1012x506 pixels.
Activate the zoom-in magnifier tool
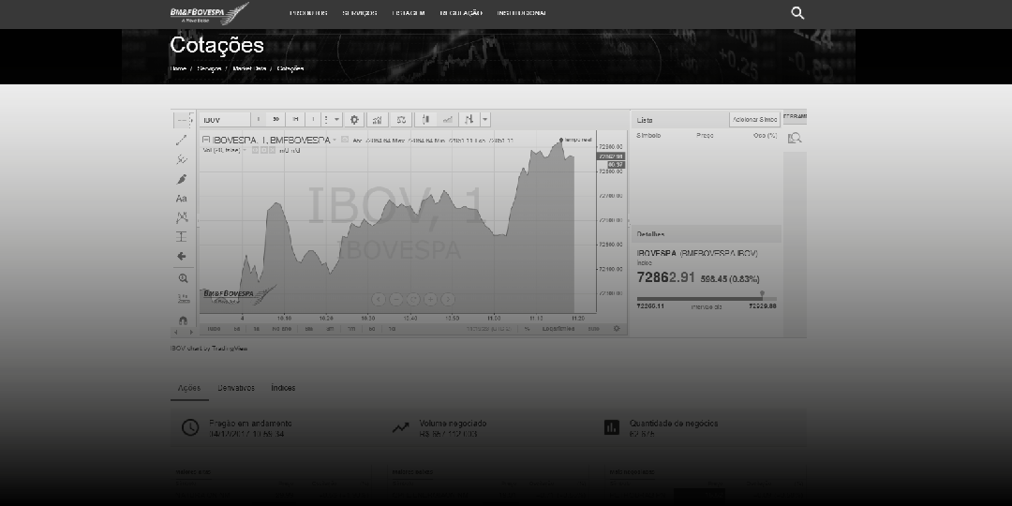[x=183, y=279]
